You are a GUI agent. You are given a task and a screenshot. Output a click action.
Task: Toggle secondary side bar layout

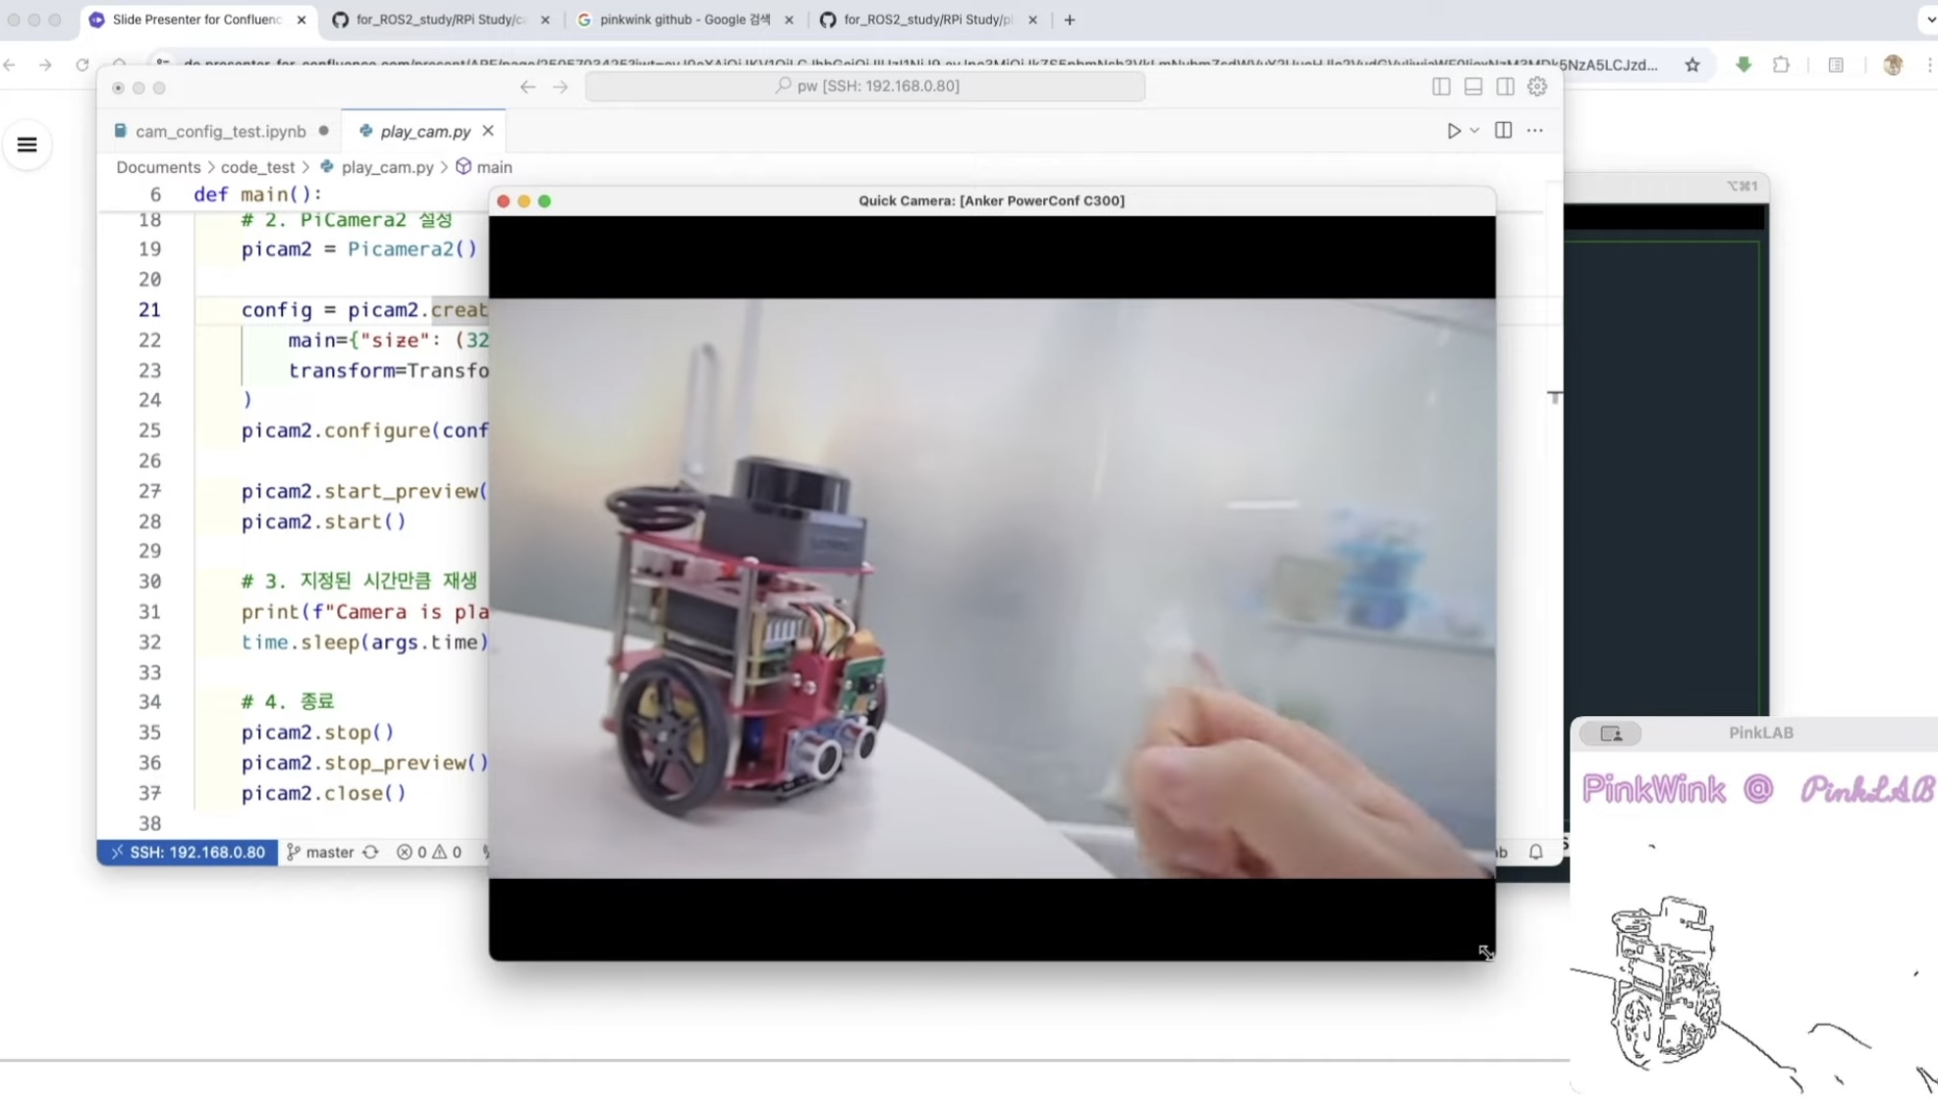coord(1505,86)
